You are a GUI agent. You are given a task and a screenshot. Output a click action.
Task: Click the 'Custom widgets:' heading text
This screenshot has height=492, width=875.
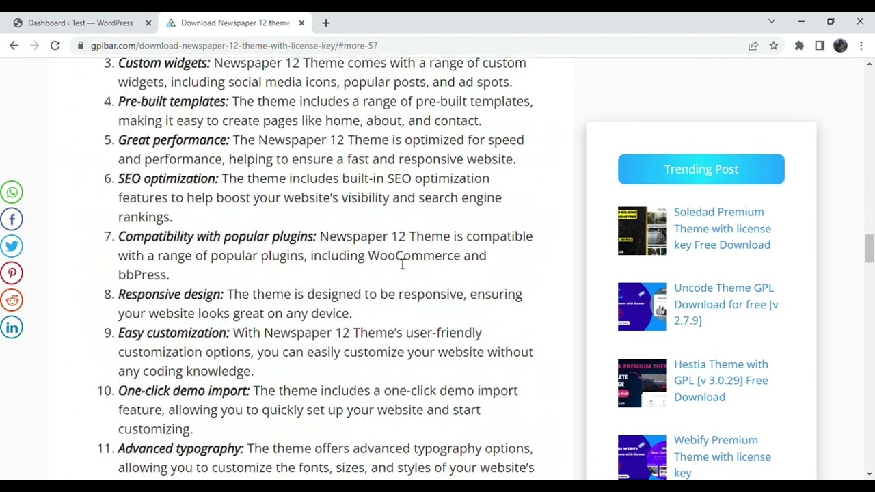164,63
